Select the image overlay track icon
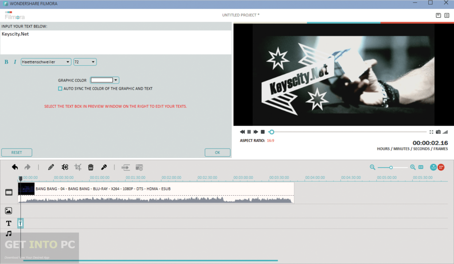 click(8, 211)
